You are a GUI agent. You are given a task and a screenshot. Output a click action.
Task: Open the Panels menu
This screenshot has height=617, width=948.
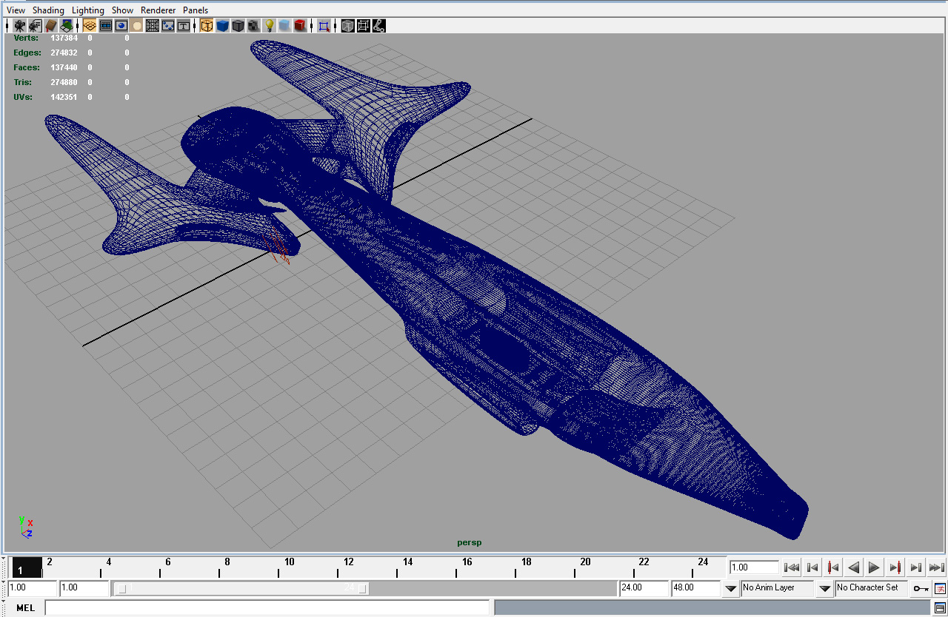pos(196,10)
